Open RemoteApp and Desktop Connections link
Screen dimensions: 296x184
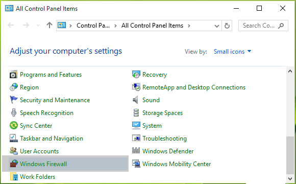click(194, 87)
